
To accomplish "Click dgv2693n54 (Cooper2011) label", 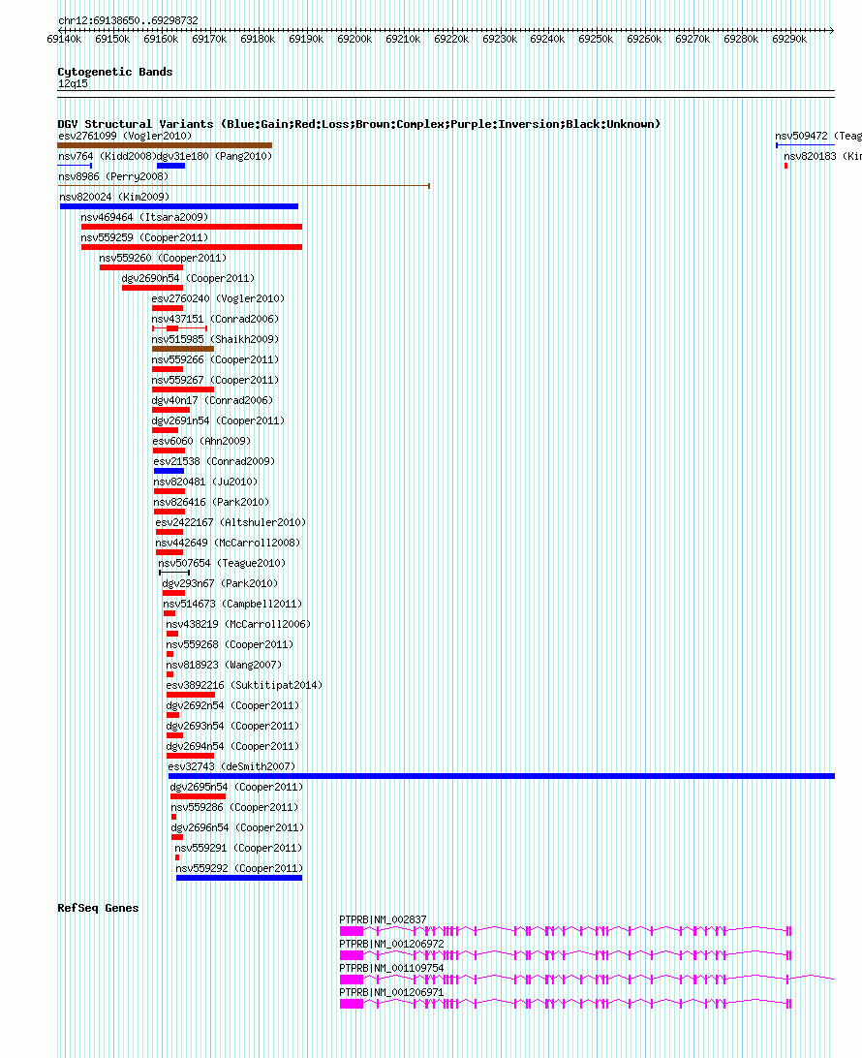I will [232, 725].
